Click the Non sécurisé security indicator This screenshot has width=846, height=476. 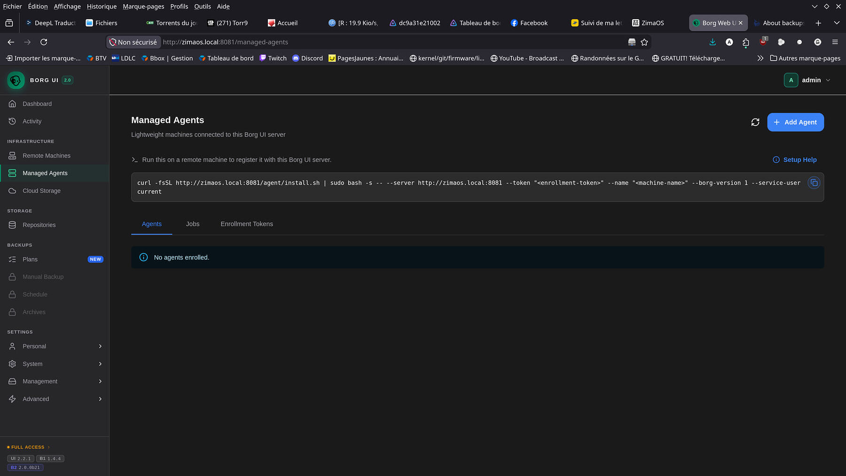[133, 42]
